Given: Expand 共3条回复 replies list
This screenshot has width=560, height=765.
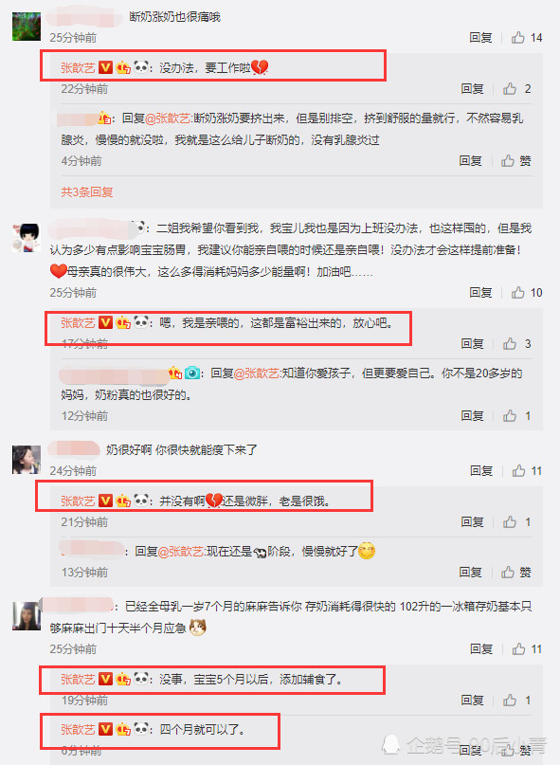Looking at the screenshot, I should (x=87, y=192).
